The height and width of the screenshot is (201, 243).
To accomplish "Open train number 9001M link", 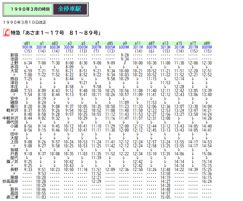I will [27, 47].
